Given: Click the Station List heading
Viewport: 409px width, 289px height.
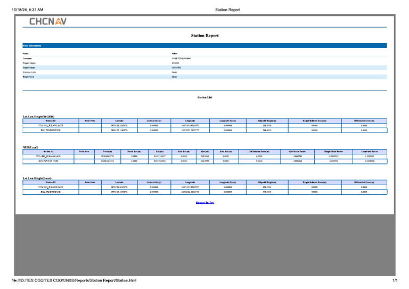Looking at the screenshot, I should tap(204, 97).
